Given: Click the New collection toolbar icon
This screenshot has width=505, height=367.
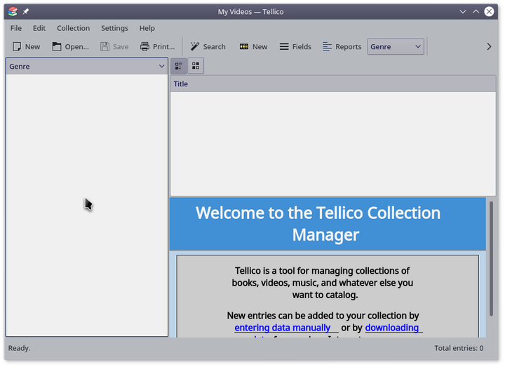Looking at the screenshot, I should (26, 47).
